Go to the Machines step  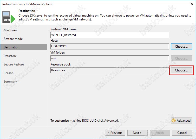(10, 30)
